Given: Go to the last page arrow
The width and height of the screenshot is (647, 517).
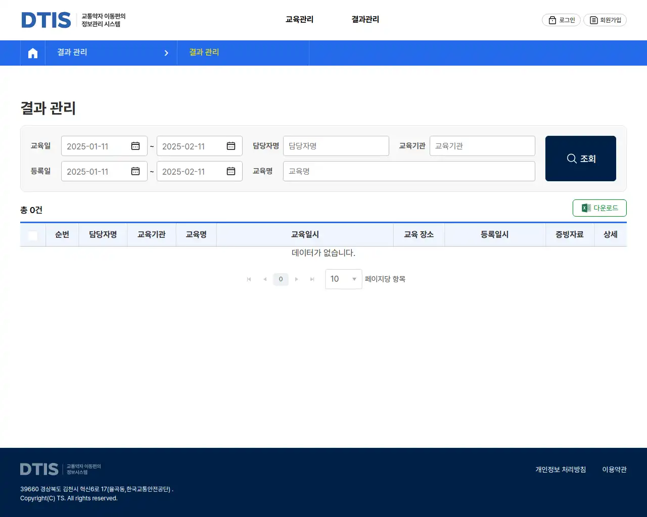Looking at the screenshot, I should click(312, 279).
